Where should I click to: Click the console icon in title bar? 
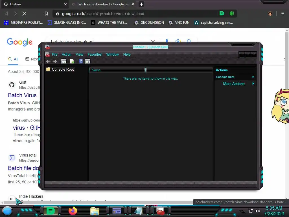pos(47,47)
